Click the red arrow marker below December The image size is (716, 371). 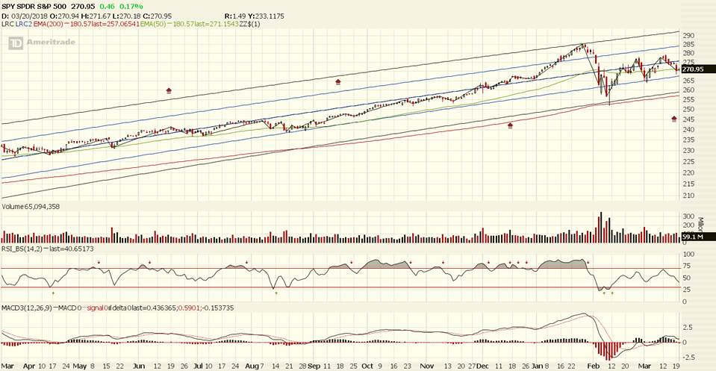[x=510, y=125]
